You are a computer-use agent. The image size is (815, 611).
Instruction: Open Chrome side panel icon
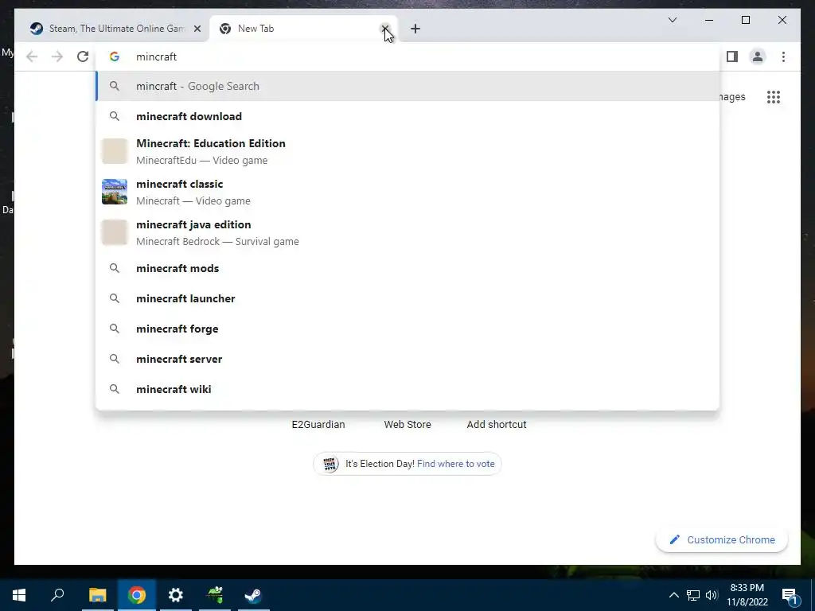732,56
